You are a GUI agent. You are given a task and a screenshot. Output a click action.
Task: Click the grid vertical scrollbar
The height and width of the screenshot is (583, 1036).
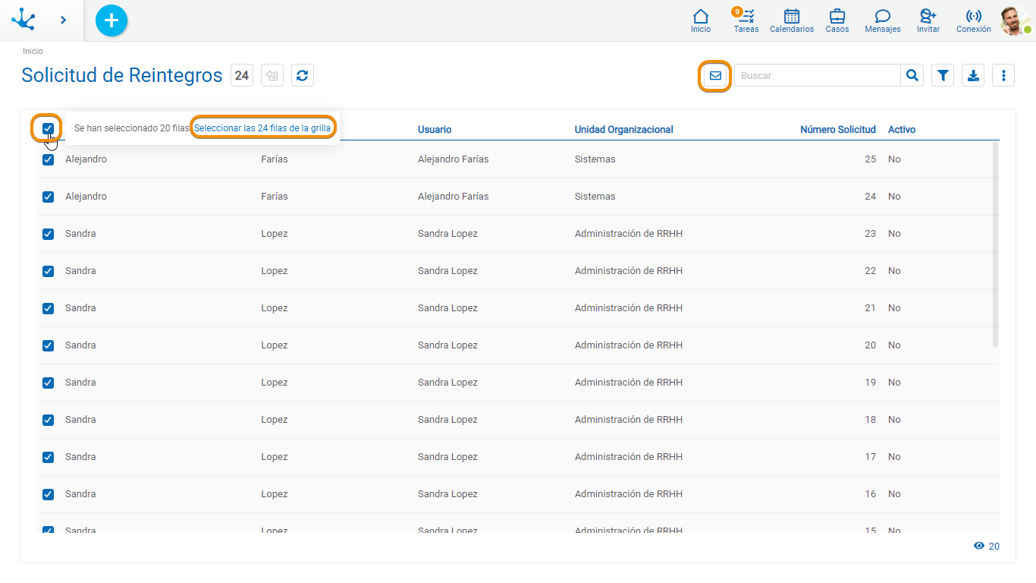pyautogui.click(x=995, y=245)
